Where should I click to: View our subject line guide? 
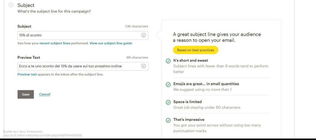(111, 43)
